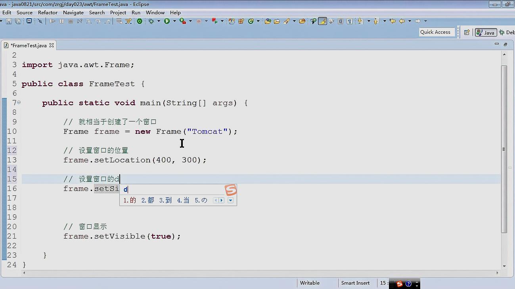
Task: Close the FrameTest.java tab
Action: (x=52, y=45)
